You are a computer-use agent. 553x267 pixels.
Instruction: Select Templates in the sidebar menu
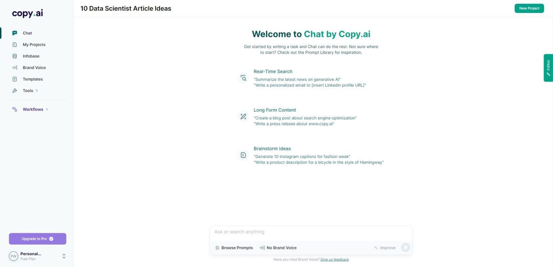[x=32, y=79]
